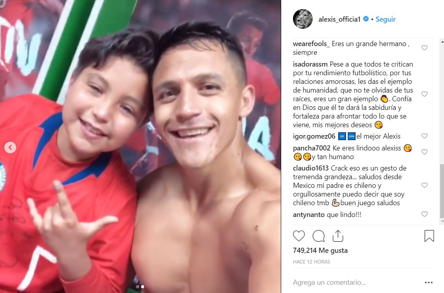Follow the account via Seguir
The width and height of the screenshot is (444, 293).
(385, 19)
